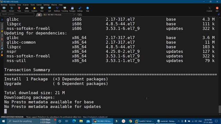The image size is (221, 124).
Task: Open the Settings menu
Action: [x=47, y=5]
